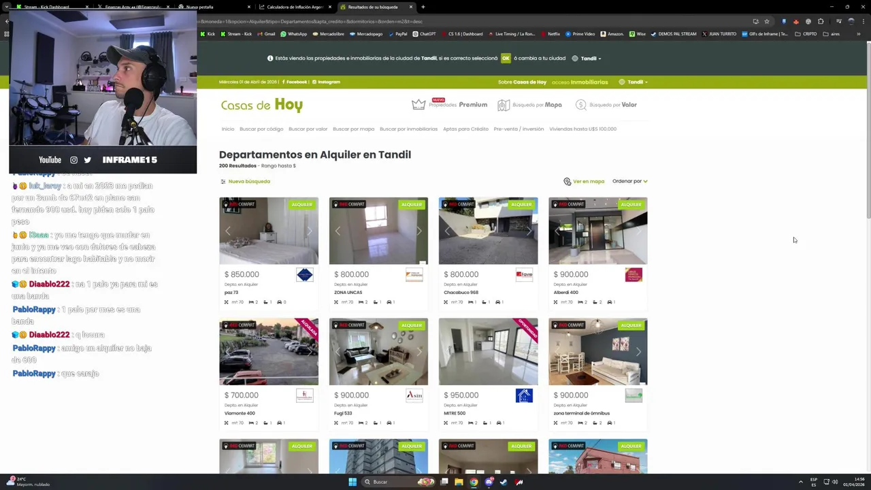Image resolution: width=871 pixels, height=490 pixels.
Task: Click the agency logo on zona terminal de ómnibus card
Action: pos(634,395)
